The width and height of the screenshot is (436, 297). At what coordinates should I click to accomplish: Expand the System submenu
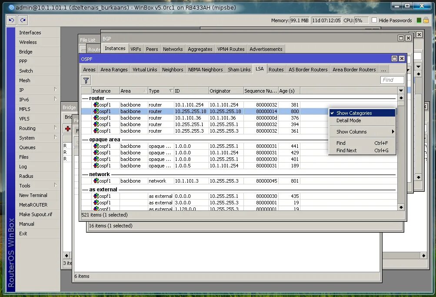click(55, 137)
